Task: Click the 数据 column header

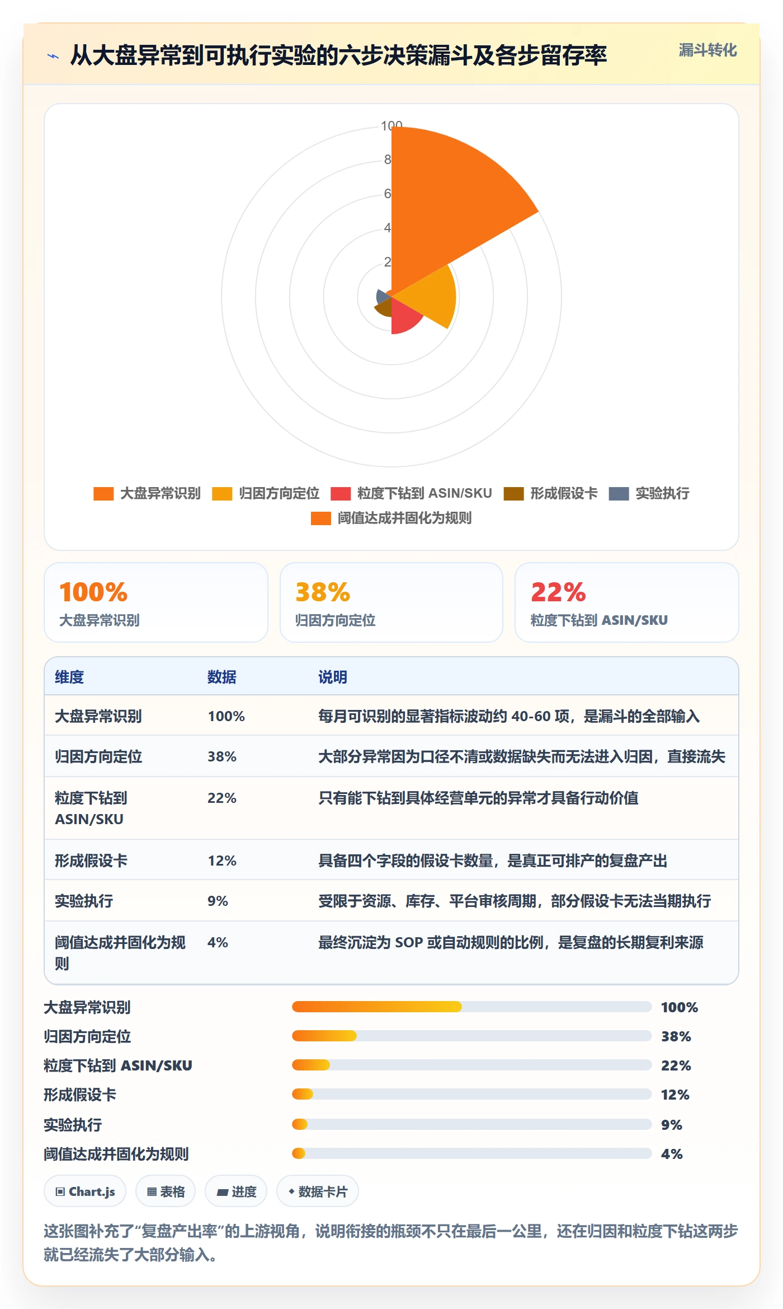Action: [222, 677]
